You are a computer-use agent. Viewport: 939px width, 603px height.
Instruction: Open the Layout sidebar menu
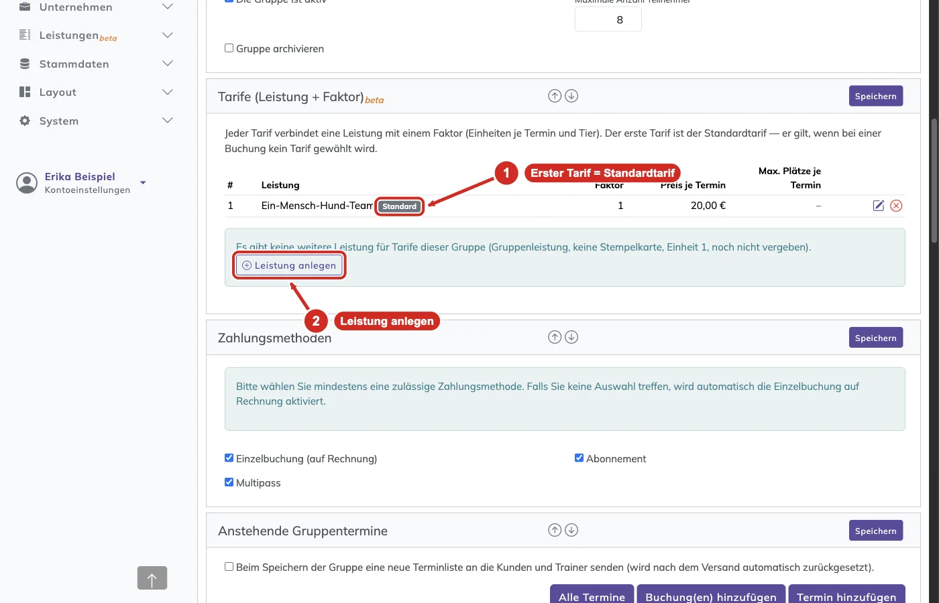(97, 92)
